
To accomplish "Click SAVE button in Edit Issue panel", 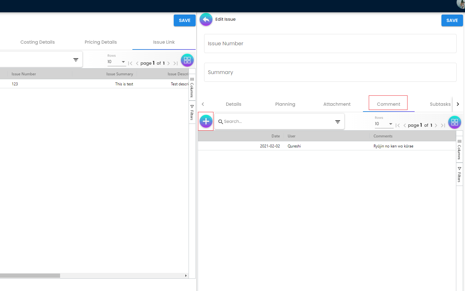I will [x=452, y=20].
